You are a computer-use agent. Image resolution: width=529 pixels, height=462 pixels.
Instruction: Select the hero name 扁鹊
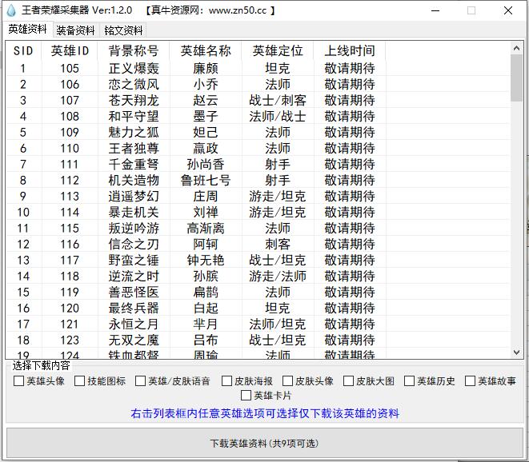pos(206,293)
